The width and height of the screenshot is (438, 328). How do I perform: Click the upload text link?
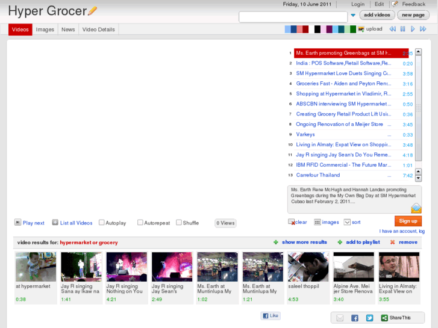tap(374, 29)
